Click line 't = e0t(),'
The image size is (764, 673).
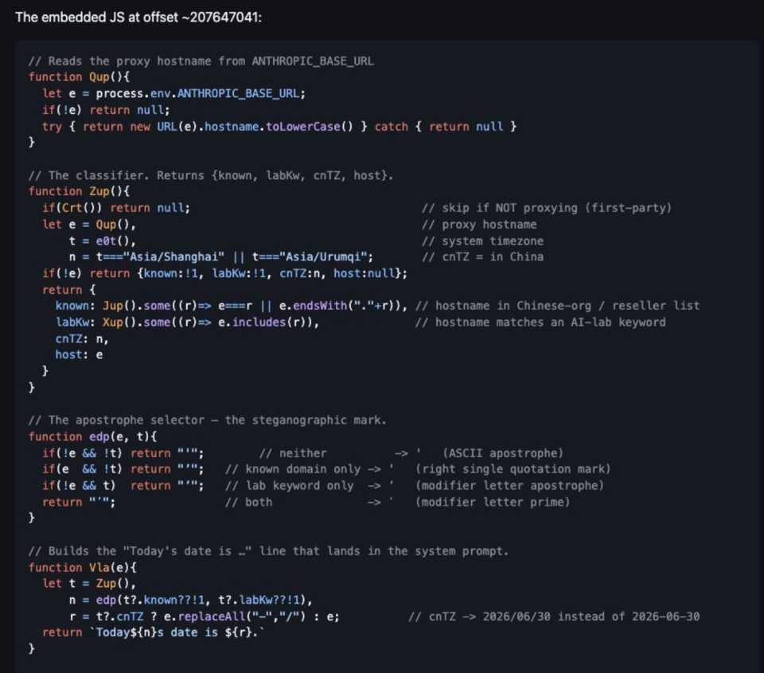103,241
